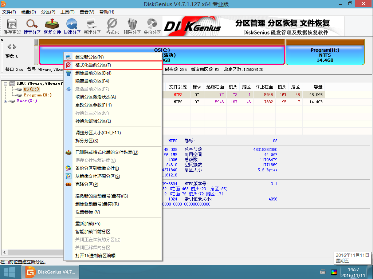373x279 pixels.
Task: Choose 删除驱动器号(盘符)(R) menu entry
Action: 113,204
